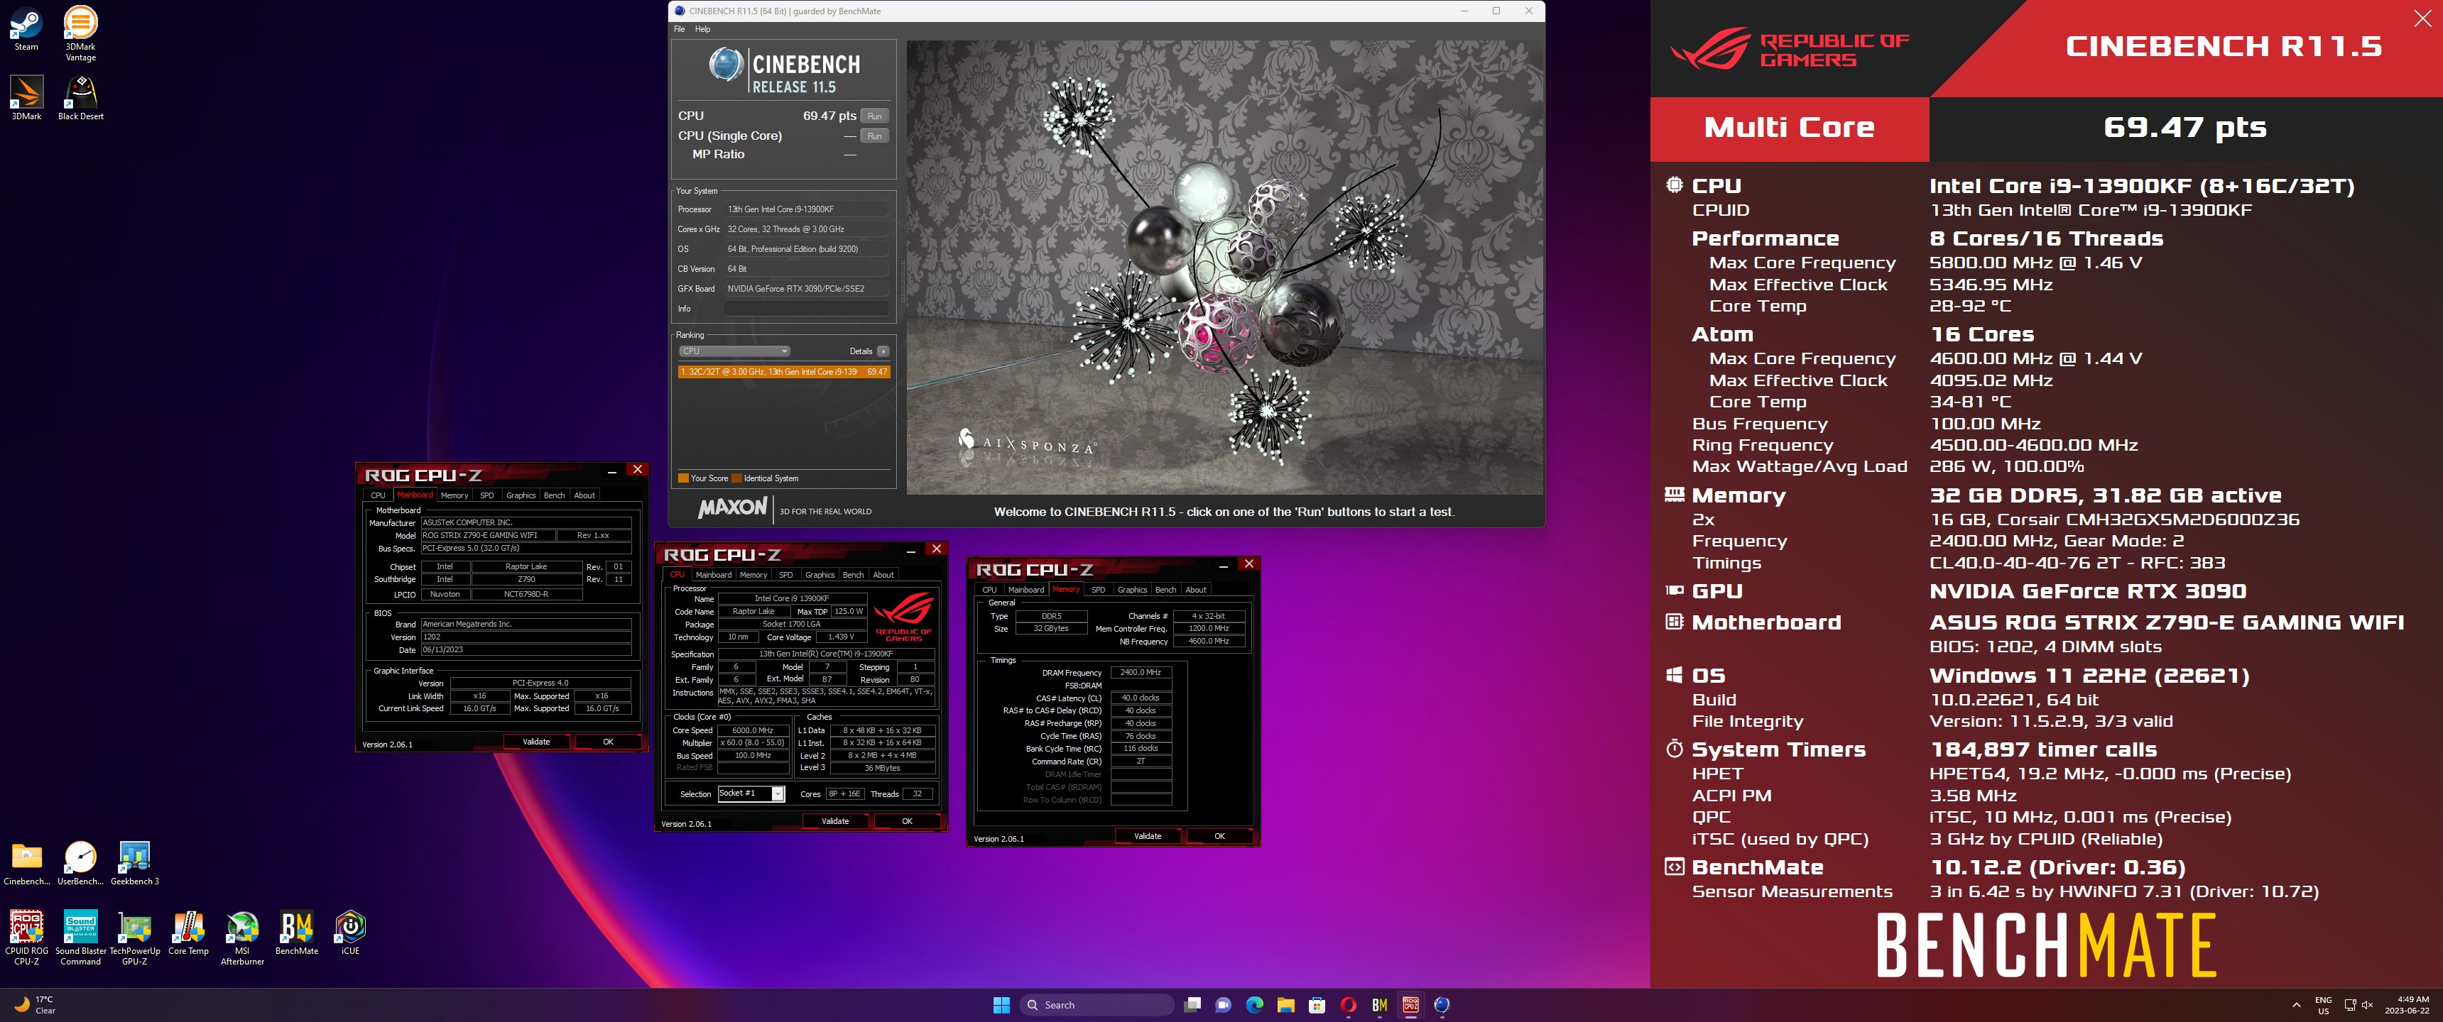Select the BenchMate desktop shortcut
The height and width of the screenshot is (1022, 2443).
coord(297,934)
